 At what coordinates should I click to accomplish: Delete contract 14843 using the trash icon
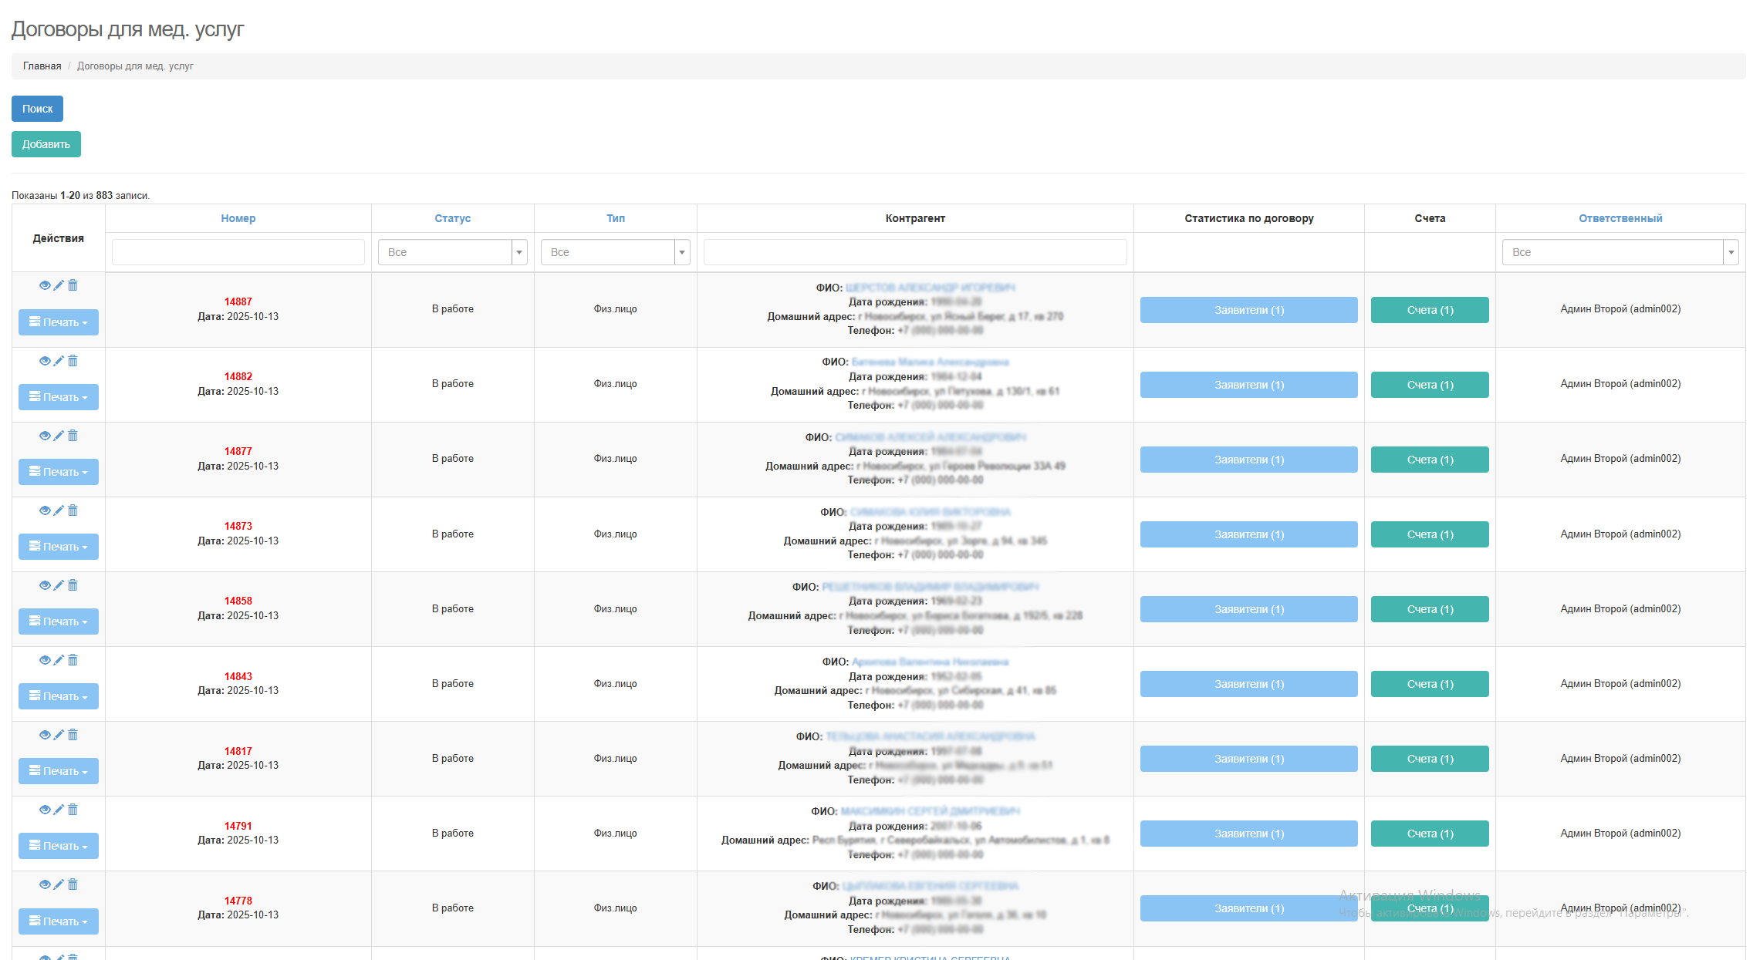pyautogui.click(x=73, y=660)
